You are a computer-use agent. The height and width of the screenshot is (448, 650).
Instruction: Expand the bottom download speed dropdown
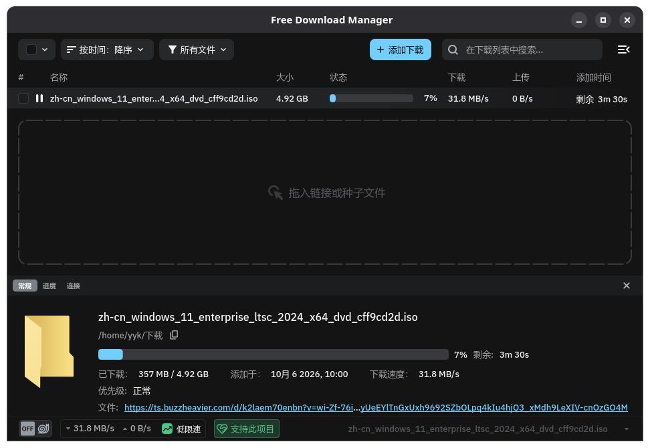point(68,429)
